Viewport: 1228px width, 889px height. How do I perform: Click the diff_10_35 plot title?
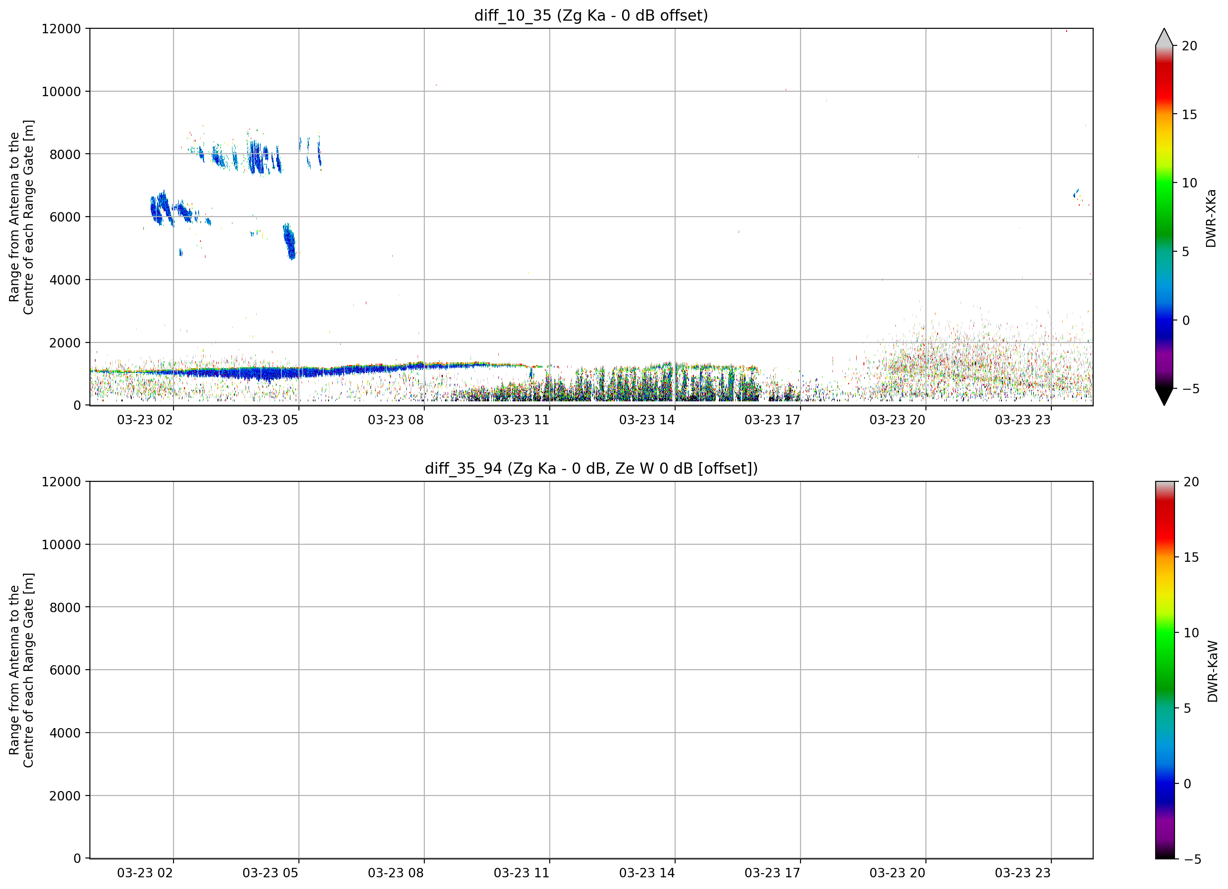click(591, 15)
